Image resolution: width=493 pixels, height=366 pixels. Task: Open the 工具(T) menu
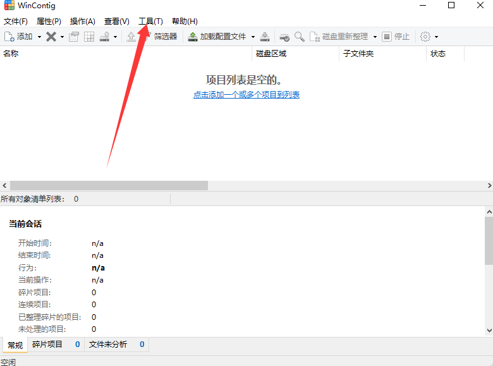(150, 21)
